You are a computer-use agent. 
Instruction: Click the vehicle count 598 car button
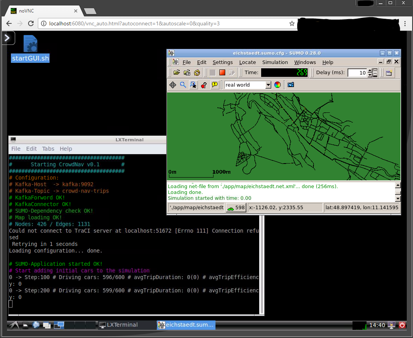[x=236, y=208]
